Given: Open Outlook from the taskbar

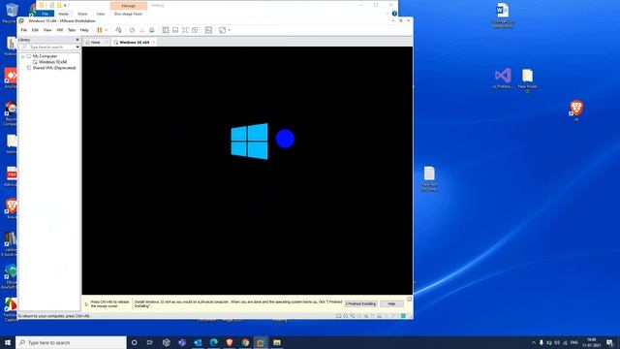Looking at the screenshot, I should click(198, 342).
